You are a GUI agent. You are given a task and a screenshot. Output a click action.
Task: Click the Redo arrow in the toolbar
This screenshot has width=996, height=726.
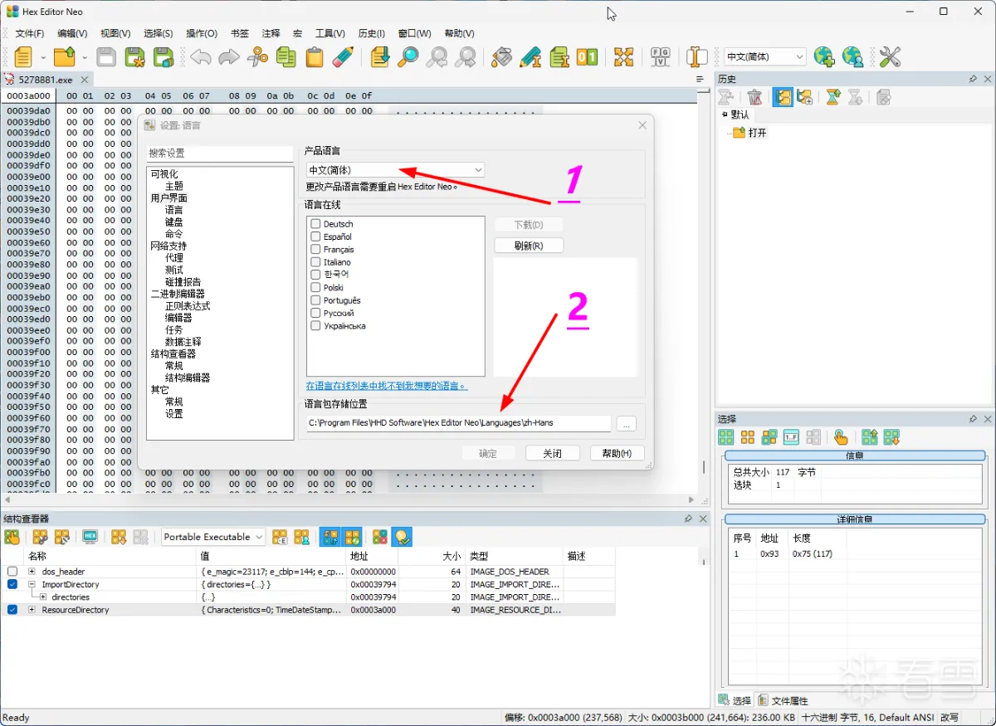228,56
